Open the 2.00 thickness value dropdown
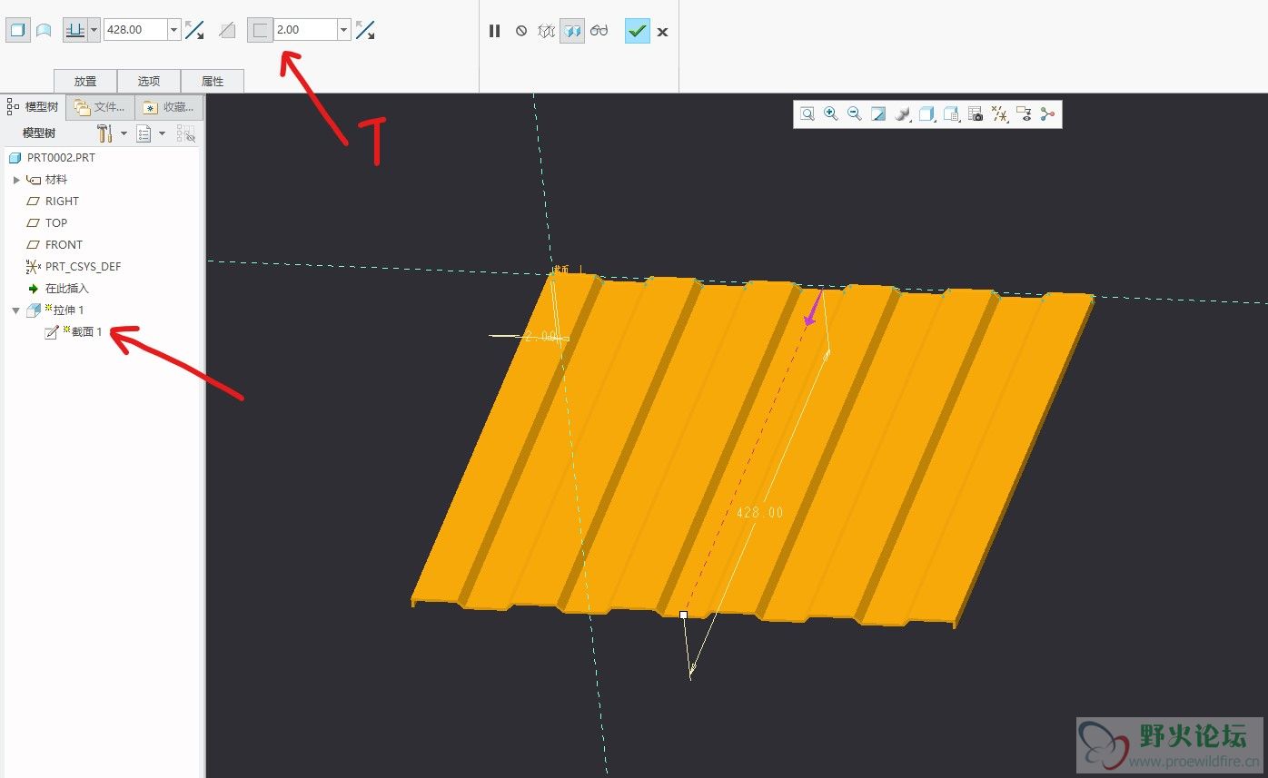The width and height of the screenshot is (1268, 778). pos(344,30)
